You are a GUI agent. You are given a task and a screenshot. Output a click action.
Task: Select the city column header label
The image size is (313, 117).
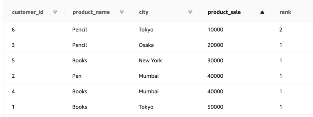(143, 12)
